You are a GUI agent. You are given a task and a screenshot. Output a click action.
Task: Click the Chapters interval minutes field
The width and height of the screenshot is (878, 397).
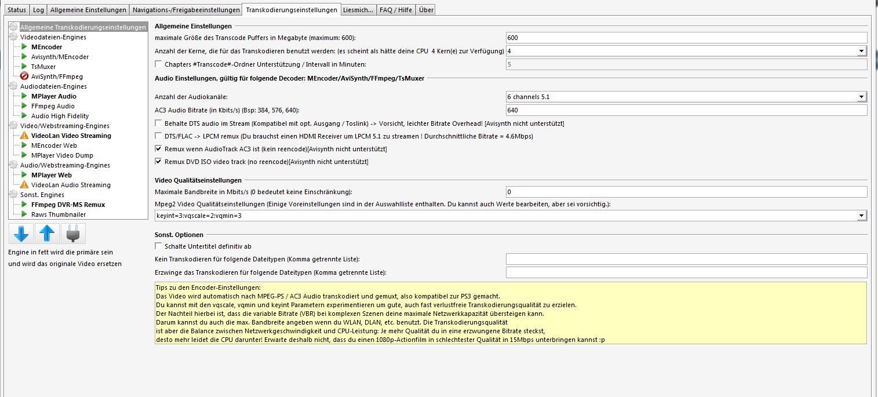[x=686, y=64]
